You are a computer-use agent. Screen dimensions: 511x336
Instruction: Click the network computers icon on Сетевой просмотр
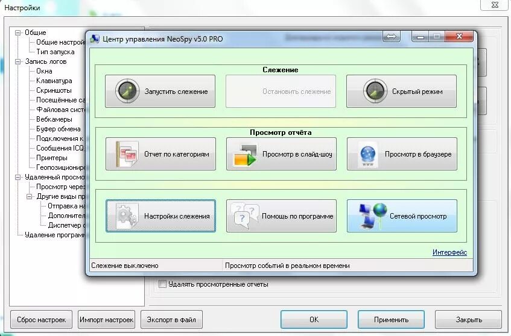tap(372, 216)
